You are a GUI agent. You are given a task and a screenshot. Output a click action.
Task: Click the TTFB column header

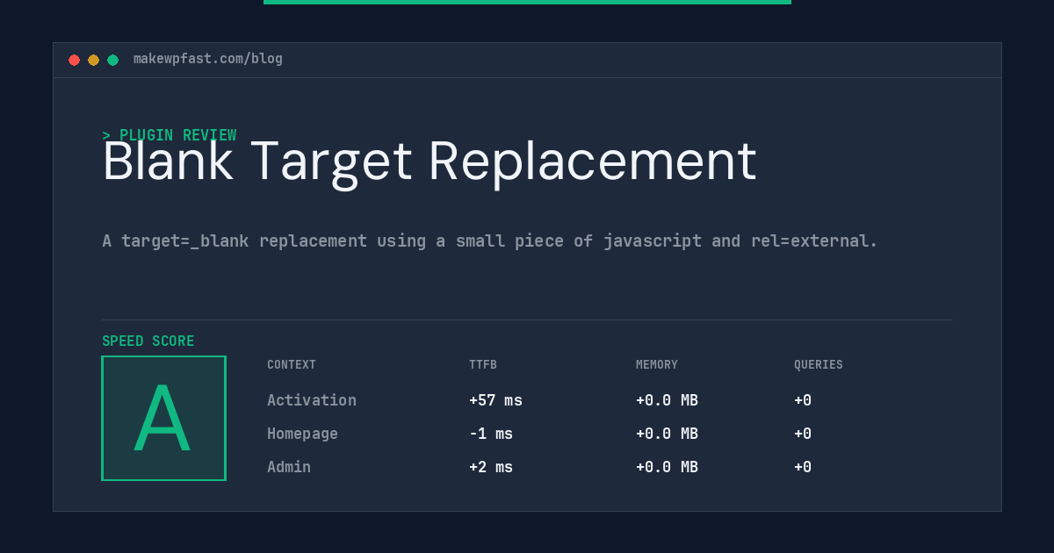click(x=483, y=365)
